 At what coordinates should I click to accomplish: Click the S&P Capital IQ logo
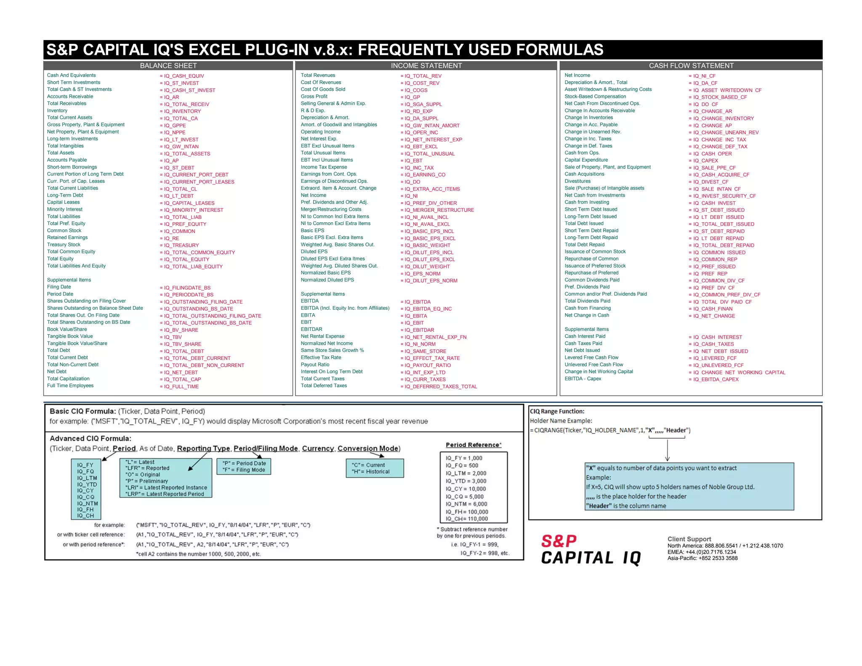click(590, 550)
